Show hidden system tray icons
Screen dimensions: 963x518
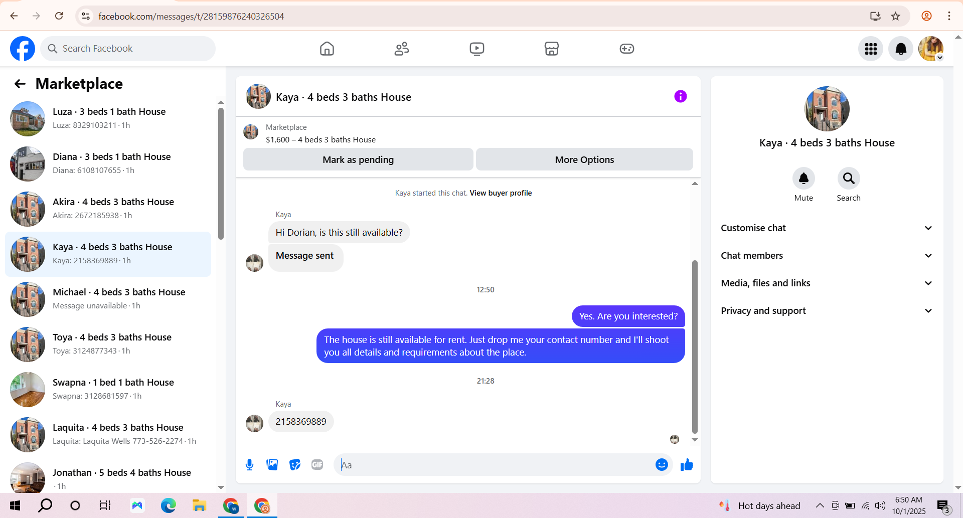[x=820, y=505]
